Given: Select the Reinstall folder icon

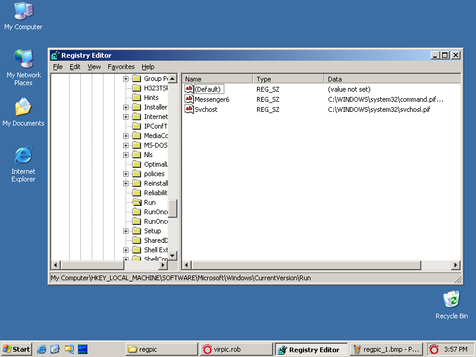Looking at the screenshot, I should (x=137, y=183).
